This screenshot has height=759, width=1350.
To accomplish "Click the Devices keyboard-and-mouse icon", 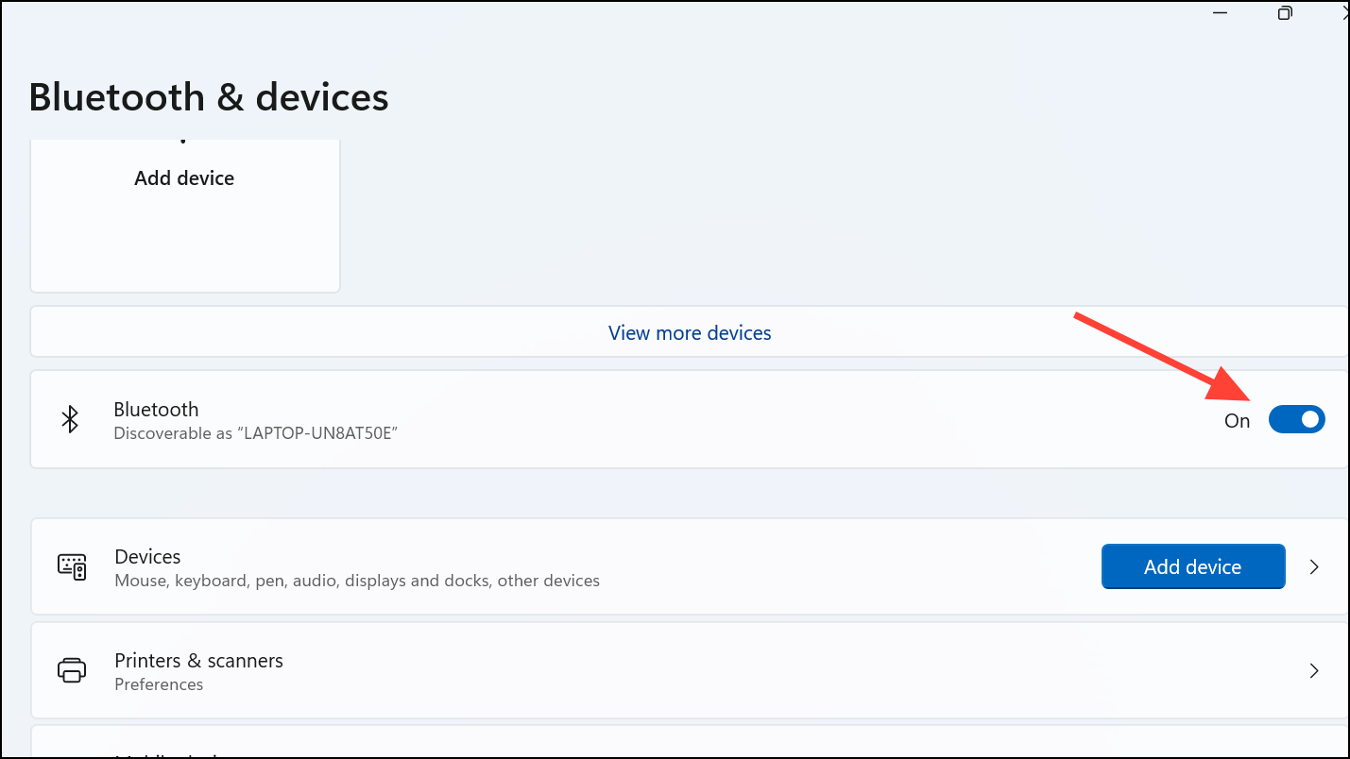I will tap(72, 566).
